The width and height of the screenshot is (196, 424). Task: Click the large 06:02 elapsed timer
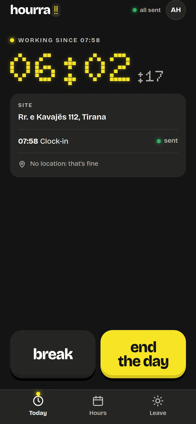(x=70, y=68)
